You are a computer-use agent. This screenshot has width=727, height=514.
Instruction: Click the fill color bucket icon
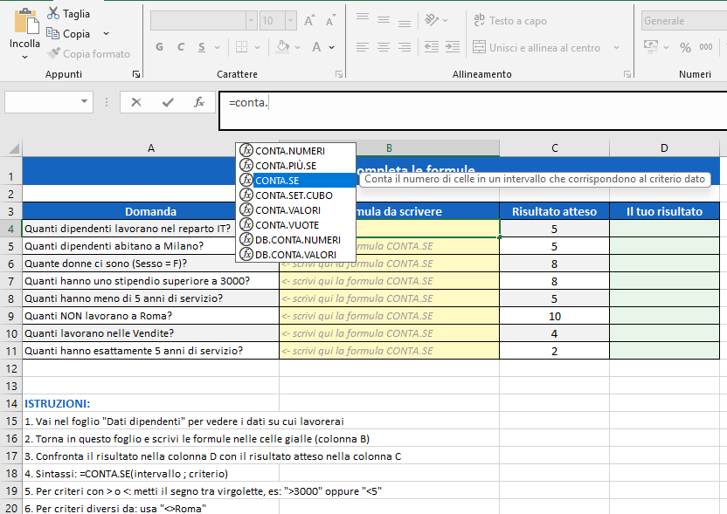point(283,47)
